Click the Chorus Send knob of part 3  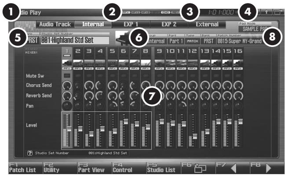click(89, 86)
